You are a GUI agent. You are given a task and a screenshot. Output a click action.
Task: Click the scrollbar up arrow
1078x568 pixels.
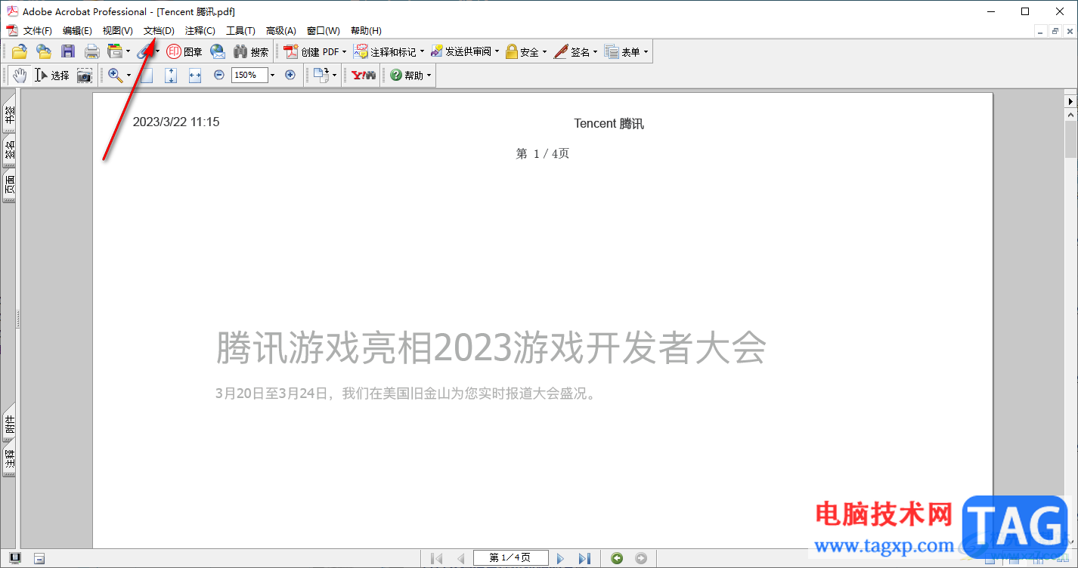point(1070,114)
